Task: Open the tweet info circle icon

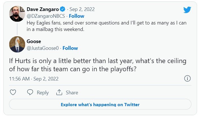Action: pyautogui.click(x=187, y=79)
